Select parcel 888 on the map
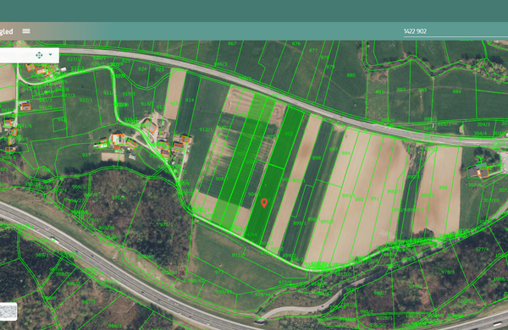508x330 pixels. (443, 188)
